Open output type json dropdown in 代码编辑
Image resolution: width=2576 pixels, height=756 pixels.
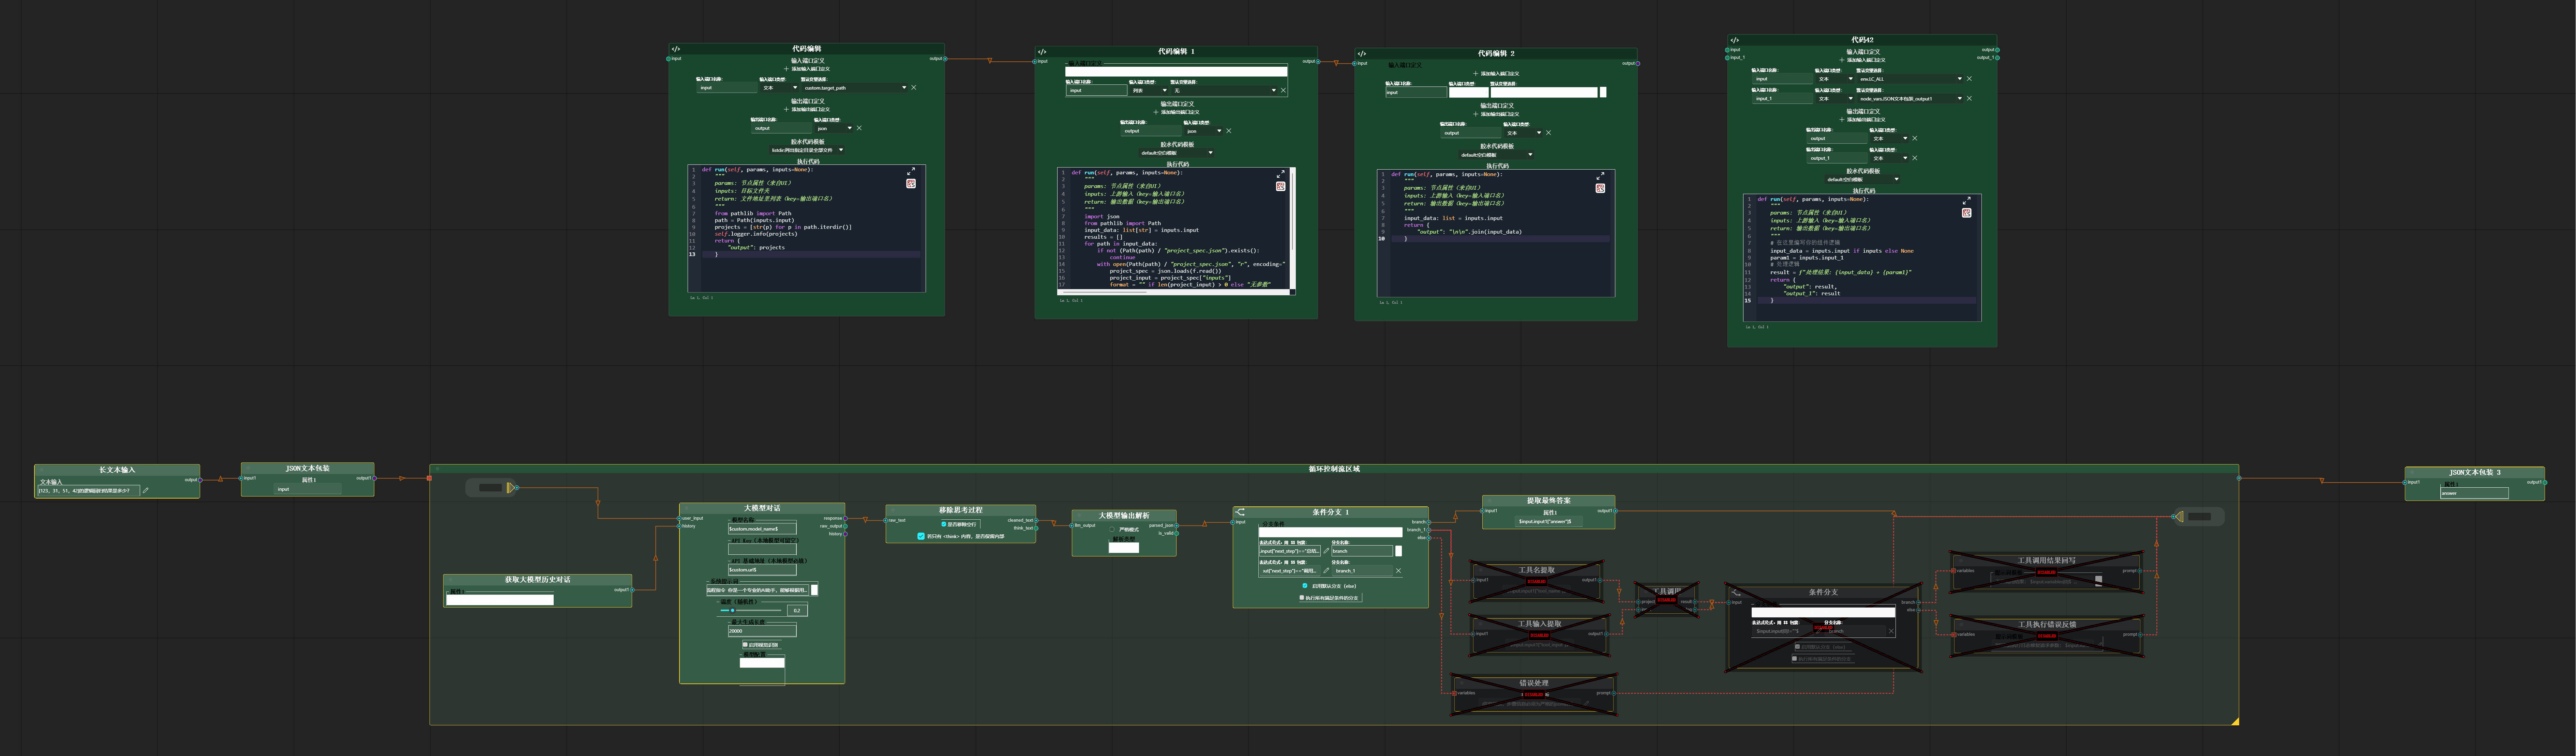coord(834,128)
